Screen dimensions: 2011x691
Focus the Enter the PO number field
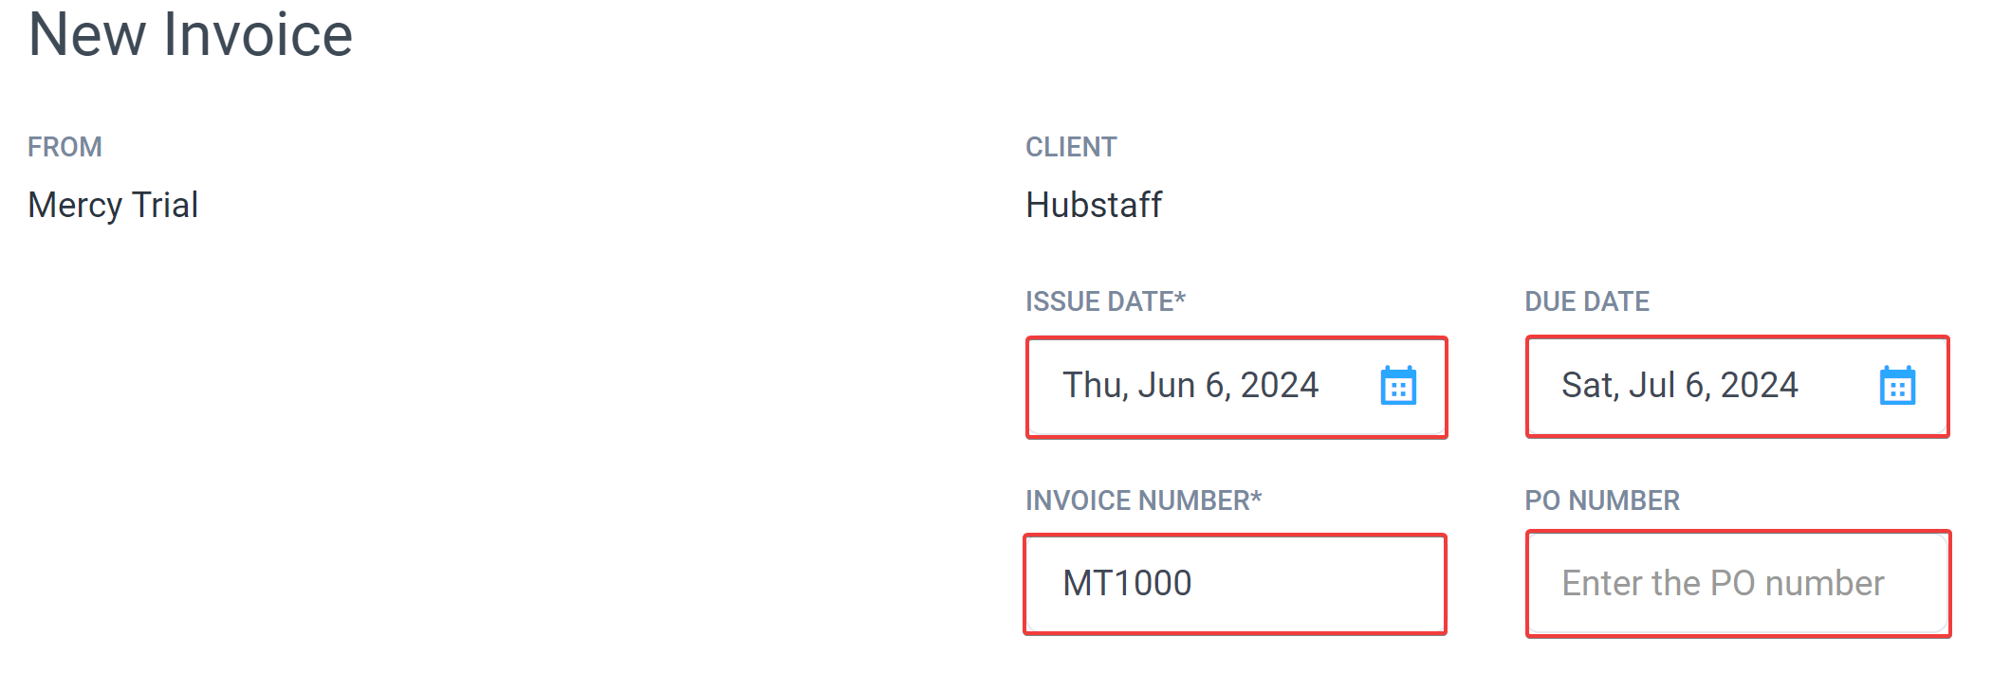point(1738,584)
